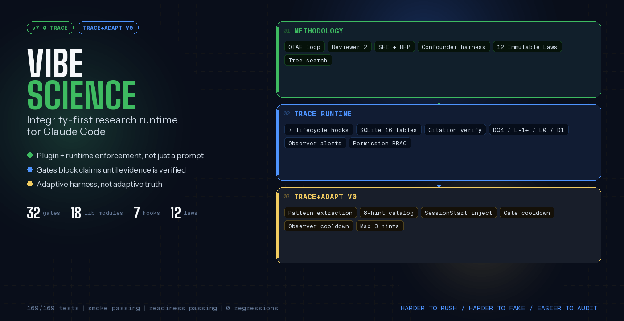Select the 7 lifecycle hooks chip
This screenshot has width=624, height=321.
coord(319,130)
